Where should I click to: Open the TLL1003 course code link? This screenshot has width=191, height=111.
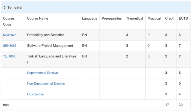9,56
